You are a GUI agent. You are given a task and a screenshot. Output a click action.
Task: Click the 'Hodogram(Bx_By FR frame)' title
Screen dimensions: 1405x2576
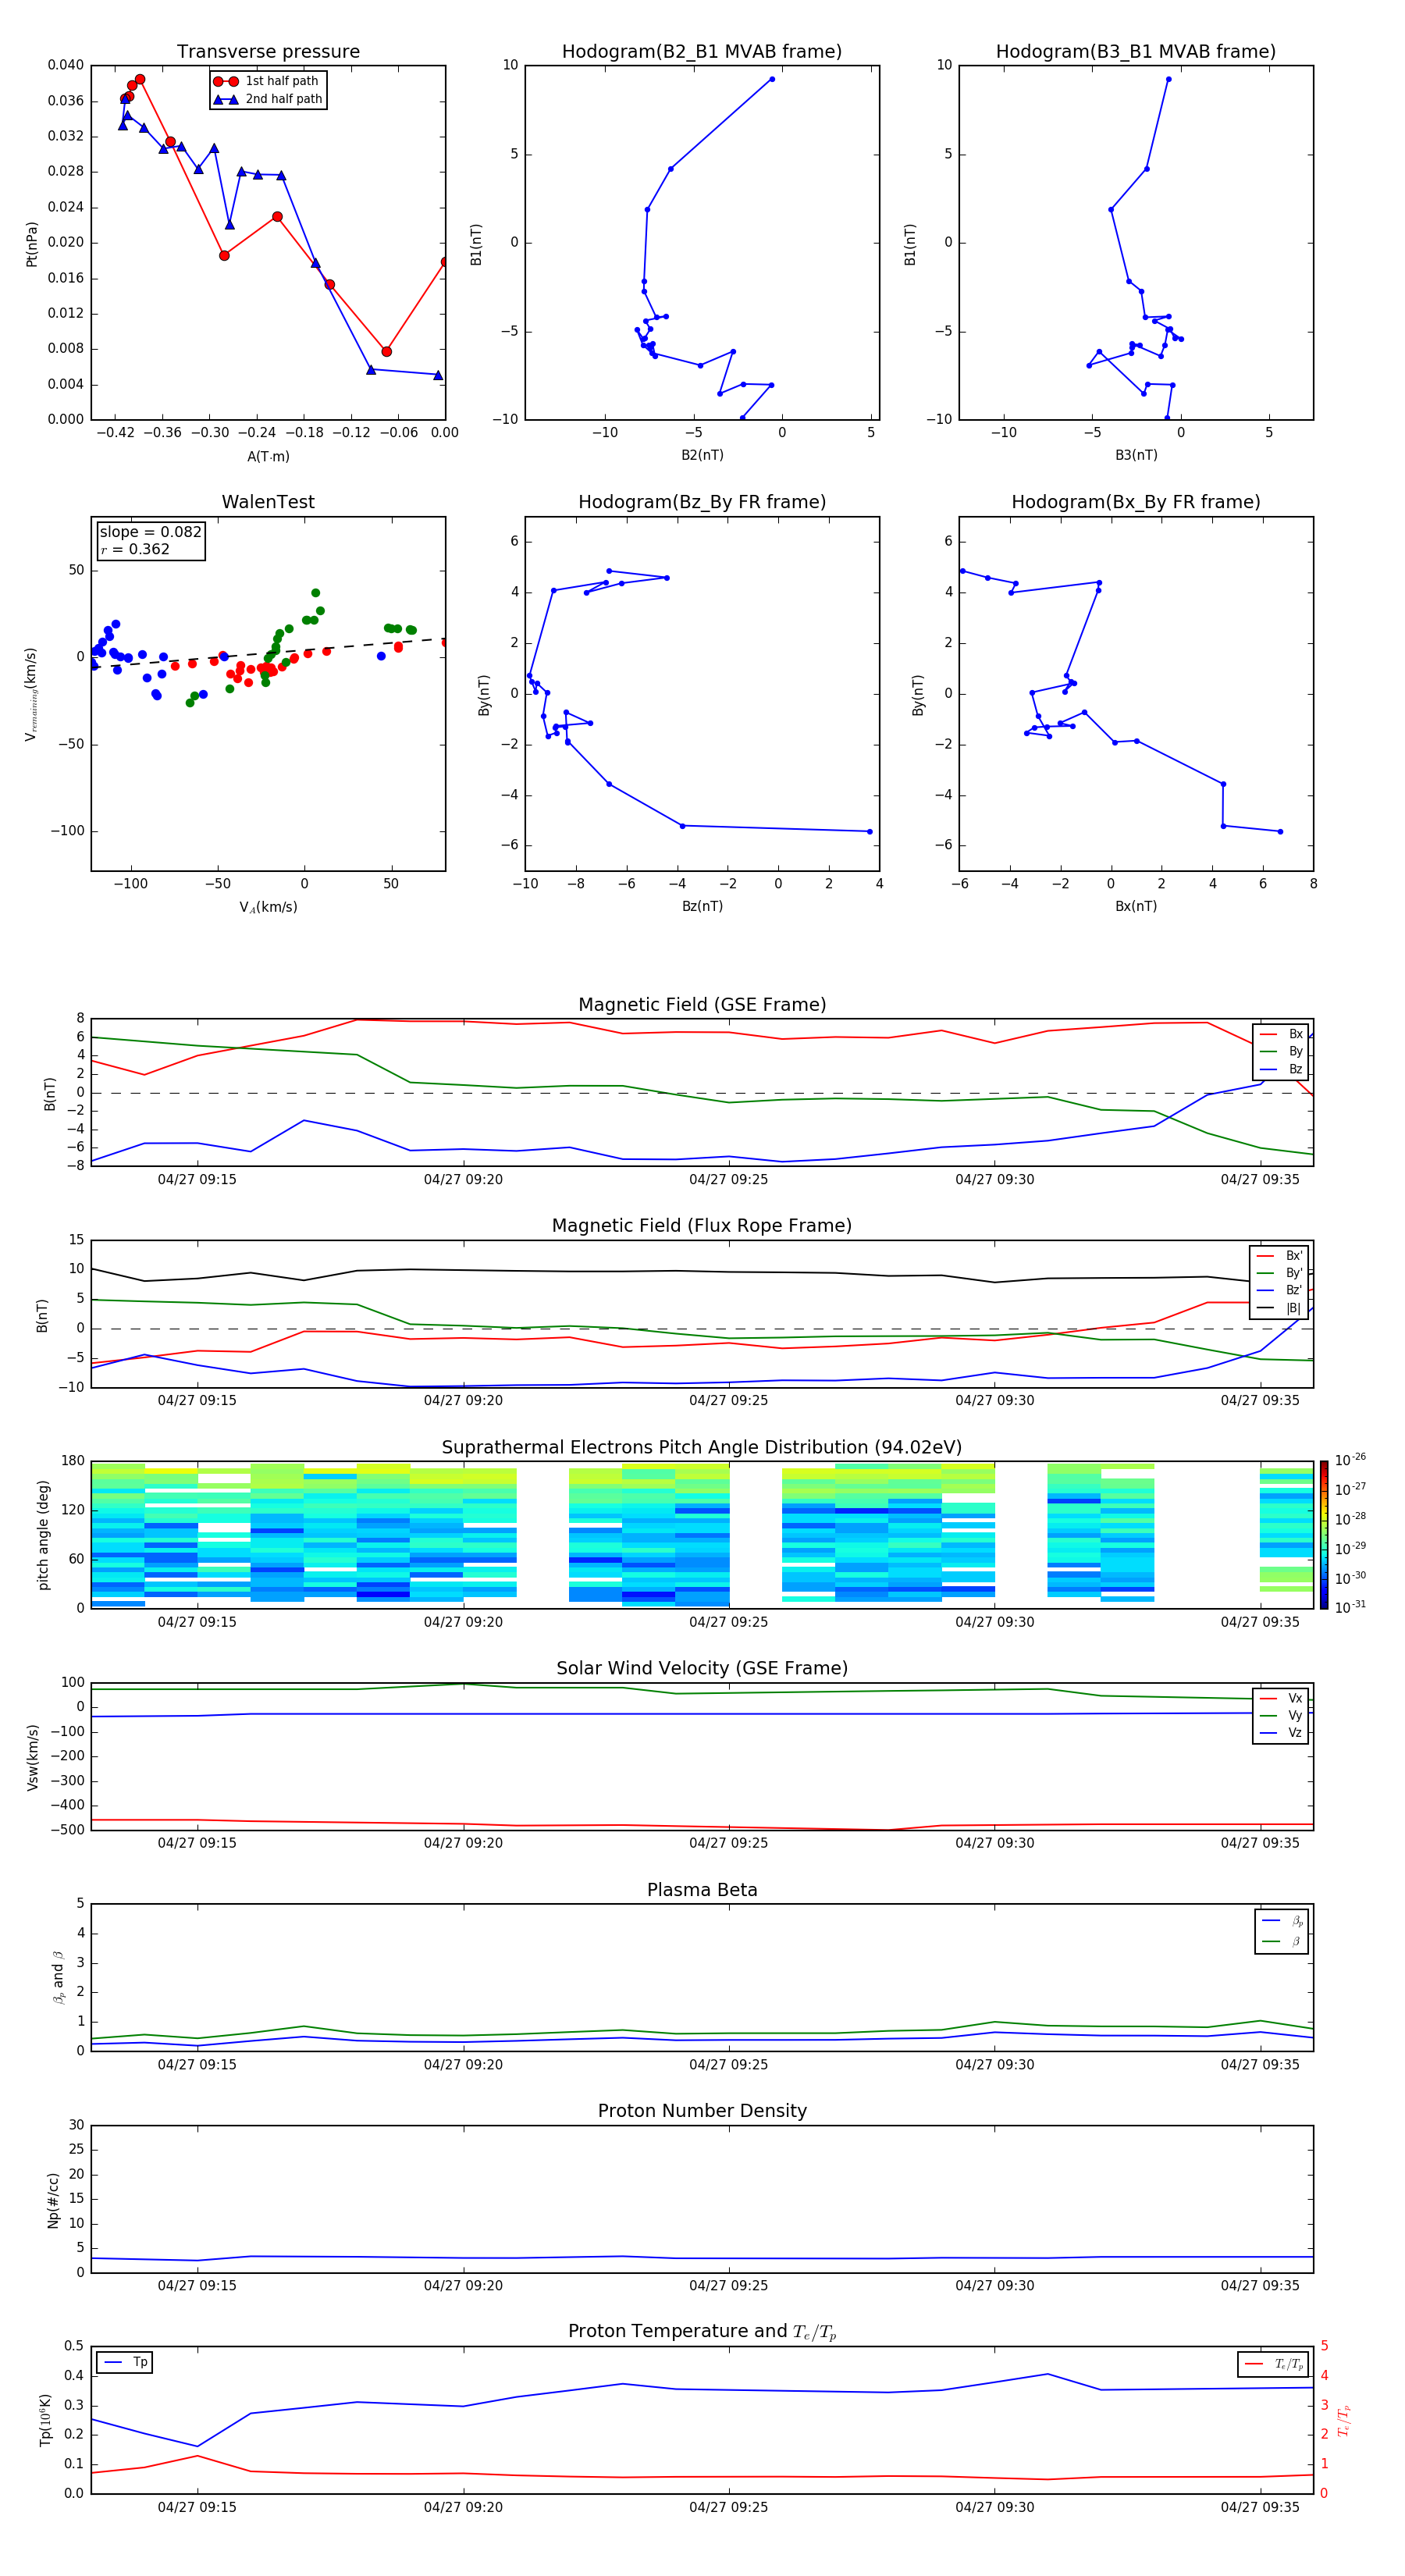(1136, 502)
